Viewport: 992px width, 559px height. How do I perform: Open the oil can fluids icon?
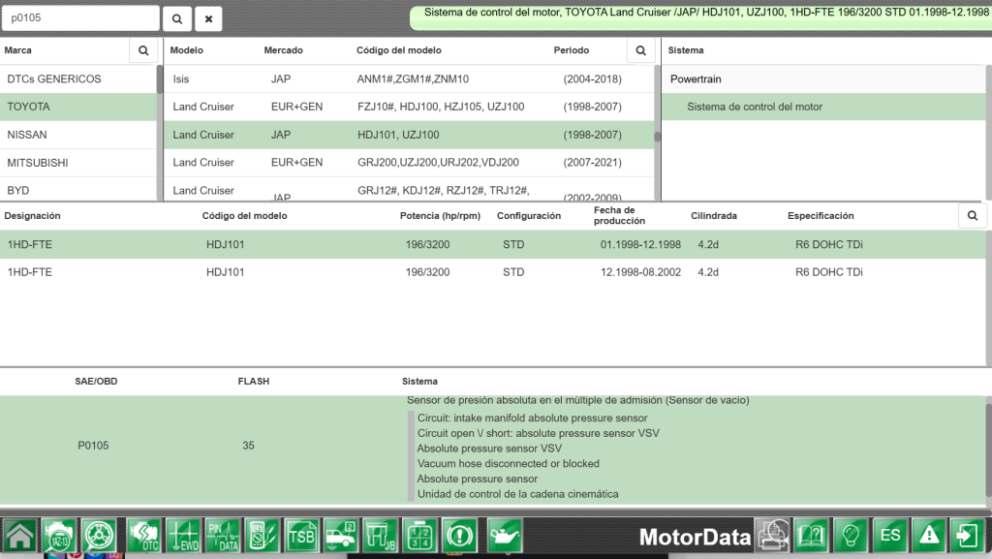point(504,536)
